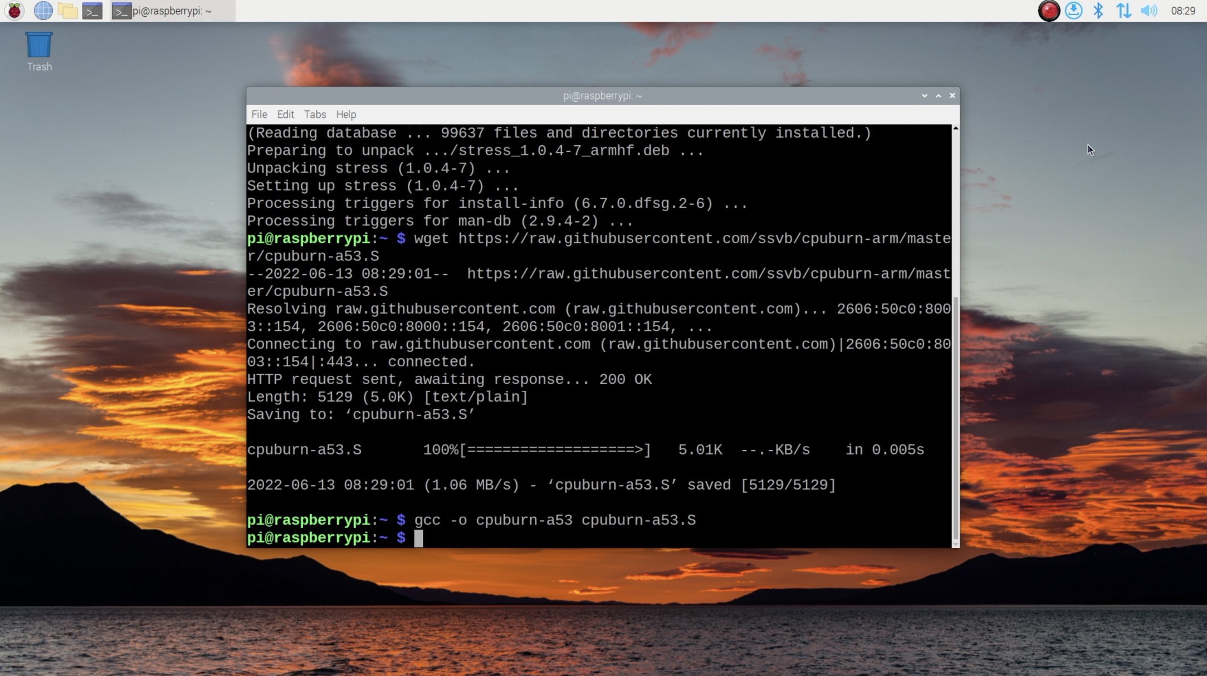Open the Raspberry Pi applications menu
Screen dimensions: 1207x676
click(15, 10)
